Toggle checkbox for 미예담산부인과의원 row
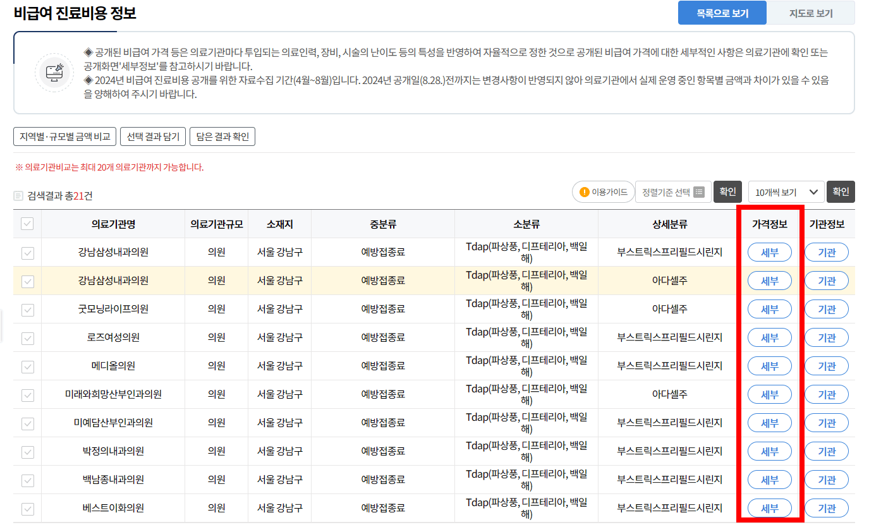The image size is (869, 532). pos(27,423)
